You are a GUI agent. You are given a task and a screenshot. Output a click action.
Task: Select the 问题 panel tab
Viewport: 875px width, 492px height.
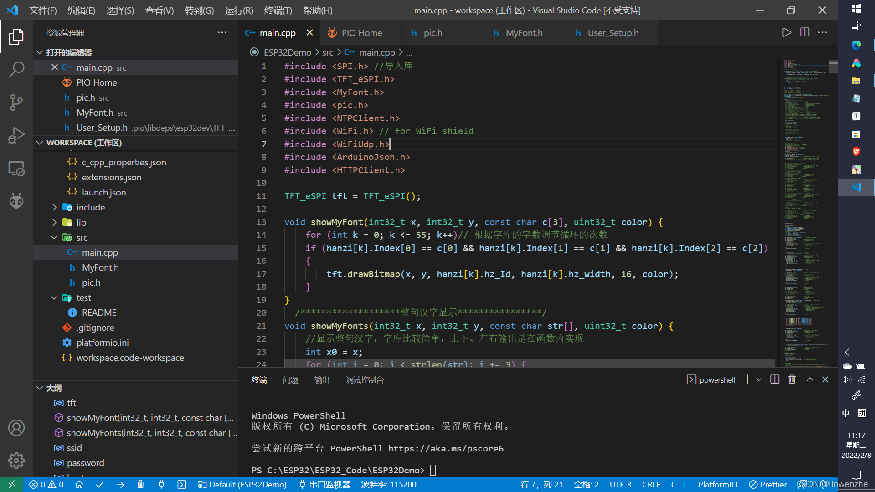pos(290,380)
